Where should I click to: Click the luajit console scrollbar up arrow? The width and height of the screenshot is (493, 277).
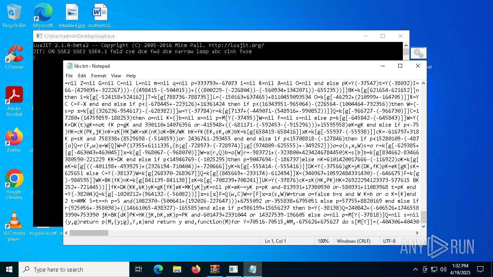(x=406, y=45)
